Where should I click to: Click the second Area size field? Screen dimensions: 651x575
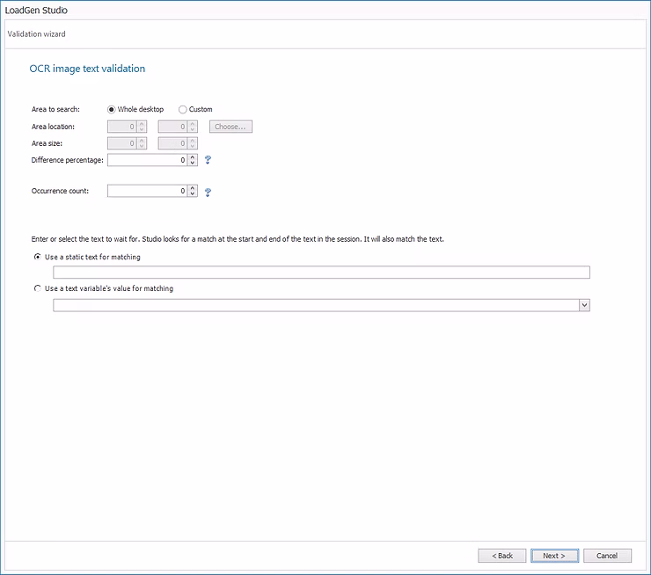click(172, 143)
